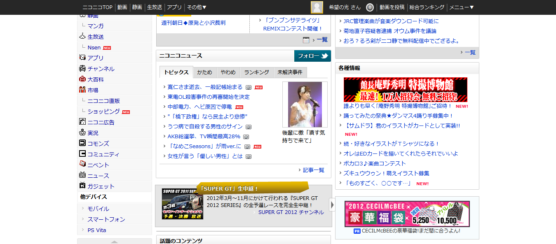Open PS Vita under 他デバイス
This screenshot has height=244, width=556.
pos(97,230)
